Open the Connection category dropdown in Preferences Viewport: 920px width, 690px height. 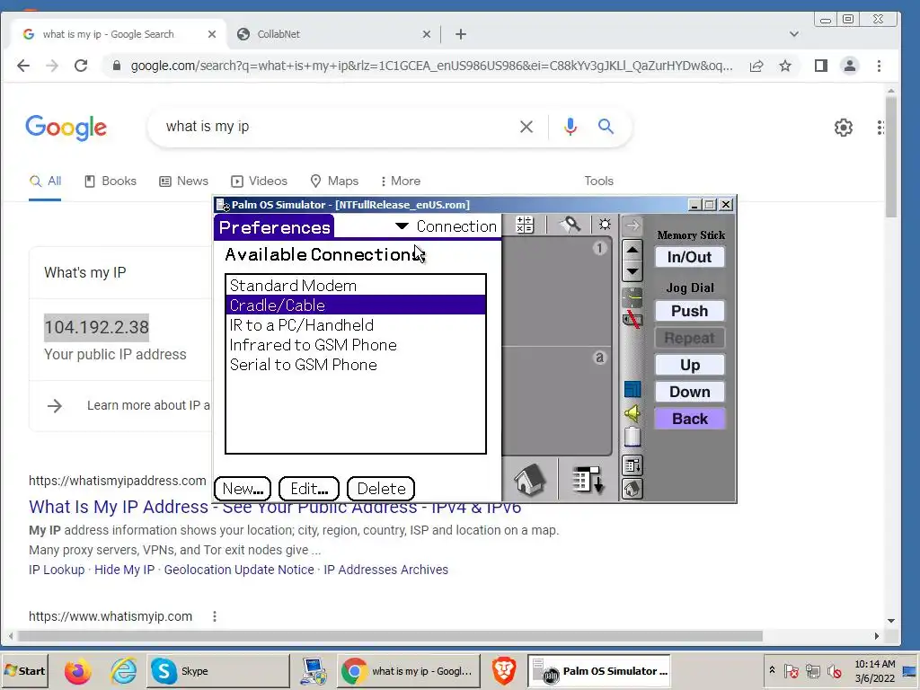(x=446, y=226)
